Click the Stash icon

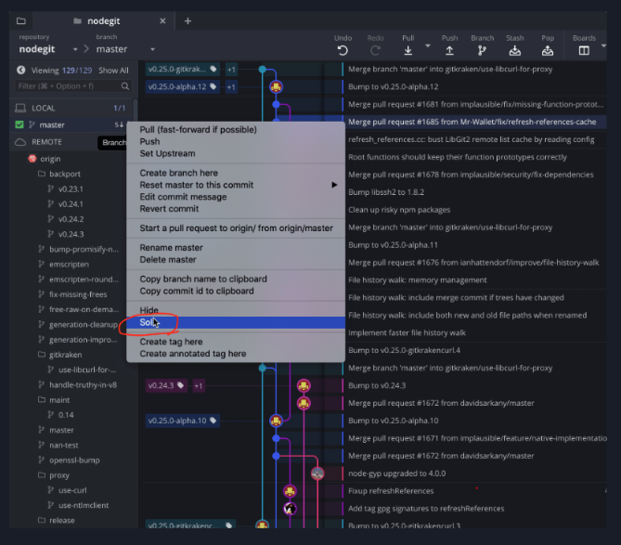pos(515,51)
